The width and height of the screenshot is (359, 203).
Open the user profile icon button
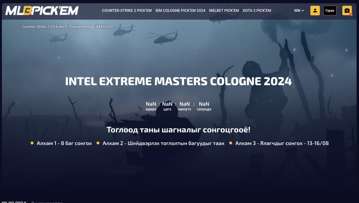[x=315, y=10]
